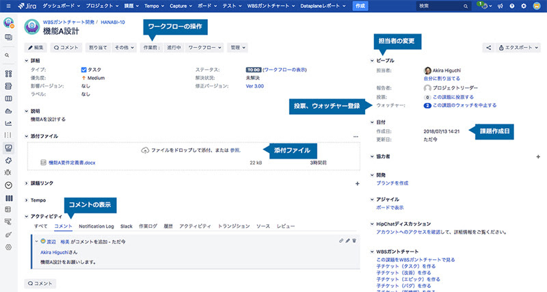
Task: Click plus icon to add issue link
Action: (x=357, y=183)
